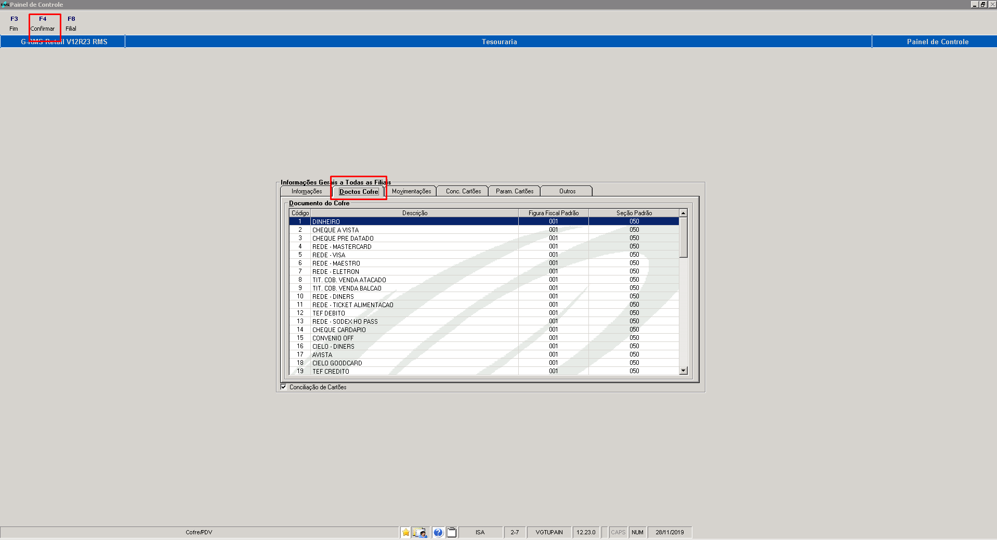Click the Código column header
The width and height of the screenshot is (997, 540).
[300, 213]
